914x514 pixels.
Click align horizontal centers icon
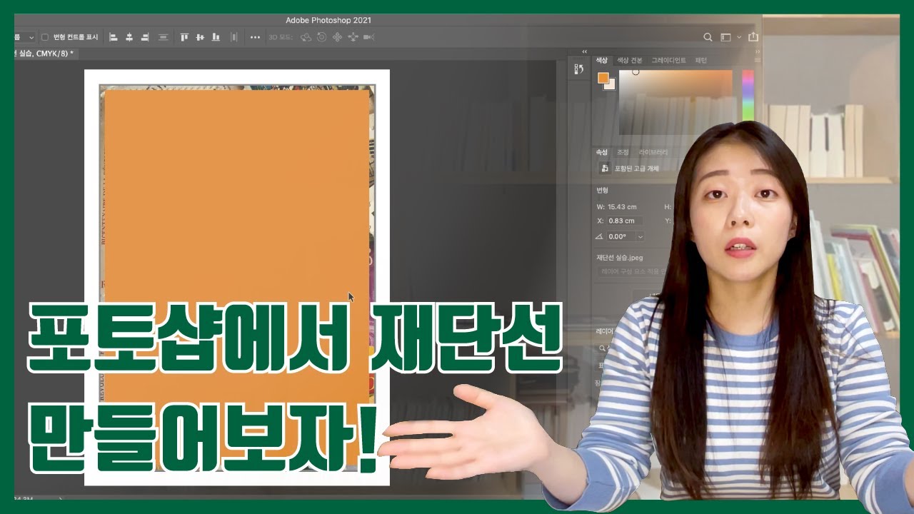pyautogui.click(x=129, y=37)
